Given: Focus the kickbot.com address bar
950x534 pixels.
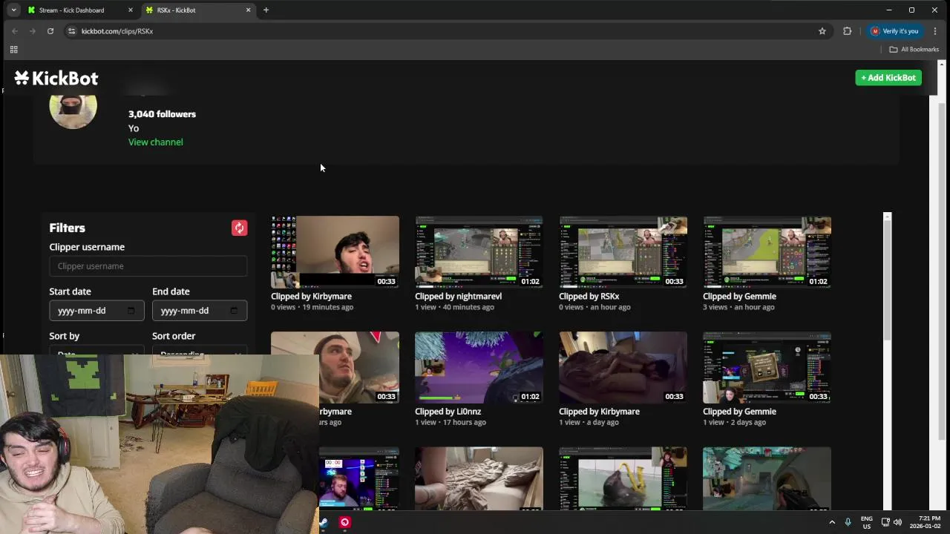Looking at the screenshot, I should point(445,31).
